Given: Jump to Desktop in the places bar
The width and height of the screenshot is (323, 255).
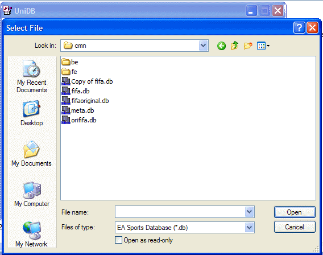Looking at the screenshot, I should [x=32, y=113].
